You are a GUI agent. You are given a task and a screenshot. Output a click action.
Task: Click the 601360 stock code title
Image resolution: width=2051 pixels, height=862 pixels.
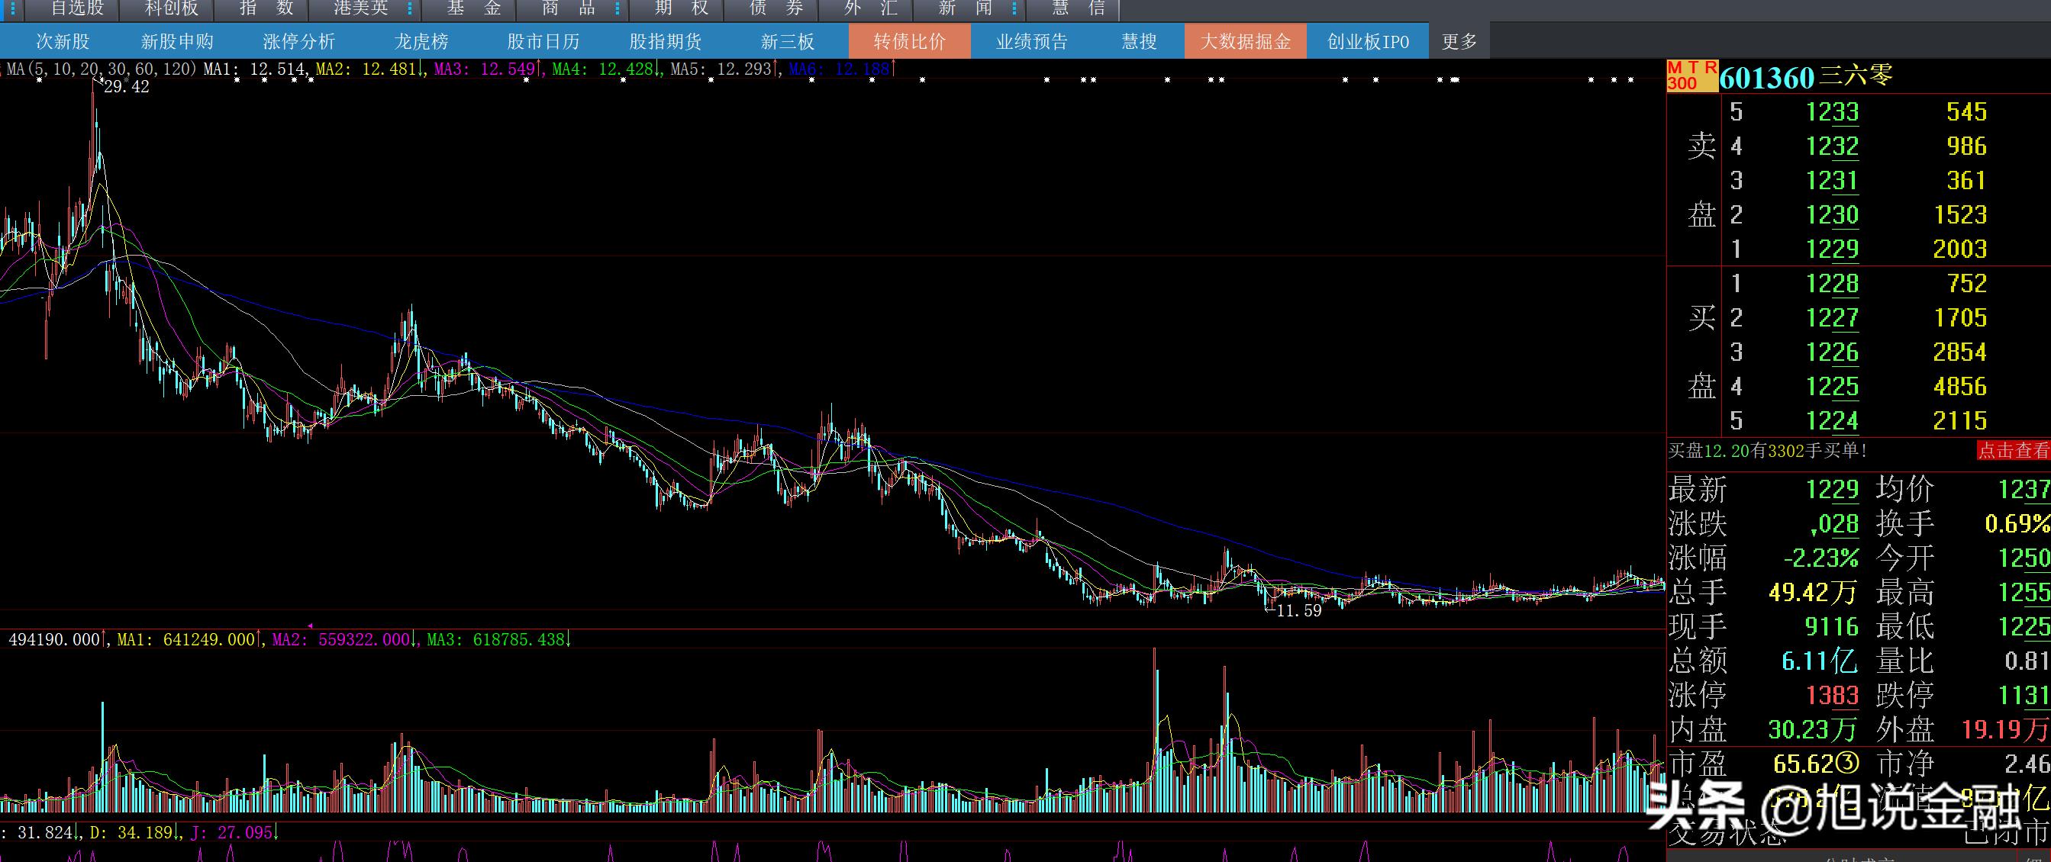tap(1766, 77)
